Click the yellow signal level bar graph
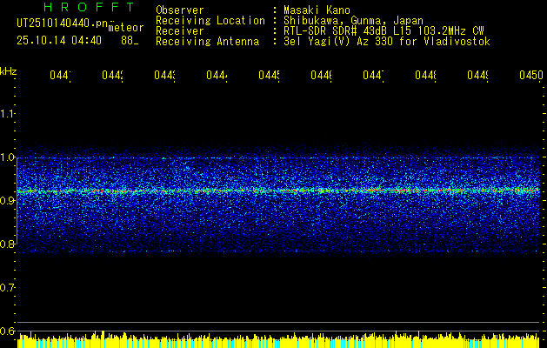 pos(278,341)
